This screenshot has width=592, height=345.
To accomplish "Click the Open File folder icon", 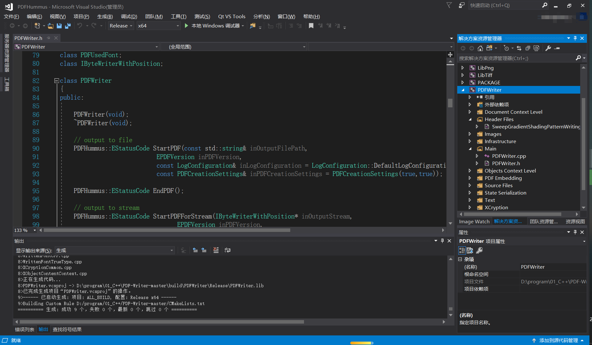I will 51,26.
